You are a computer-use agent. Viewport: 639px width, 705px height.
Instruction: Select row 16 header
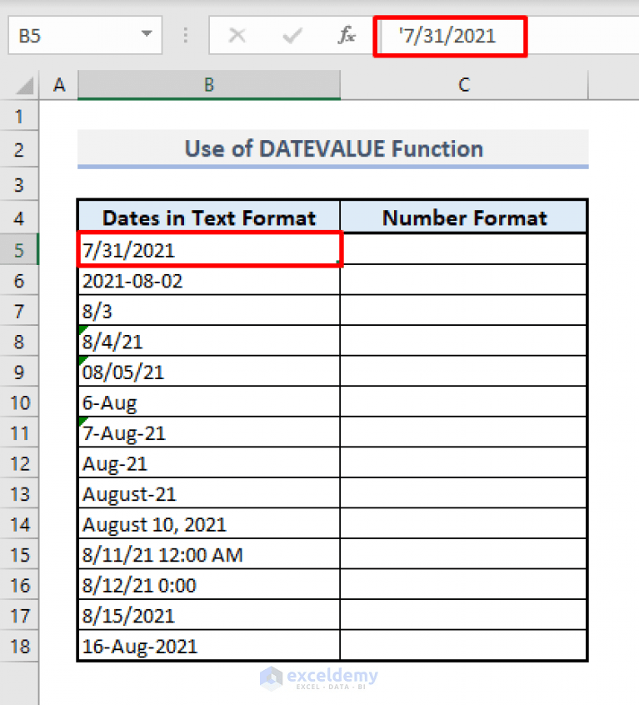coord(19,585)
